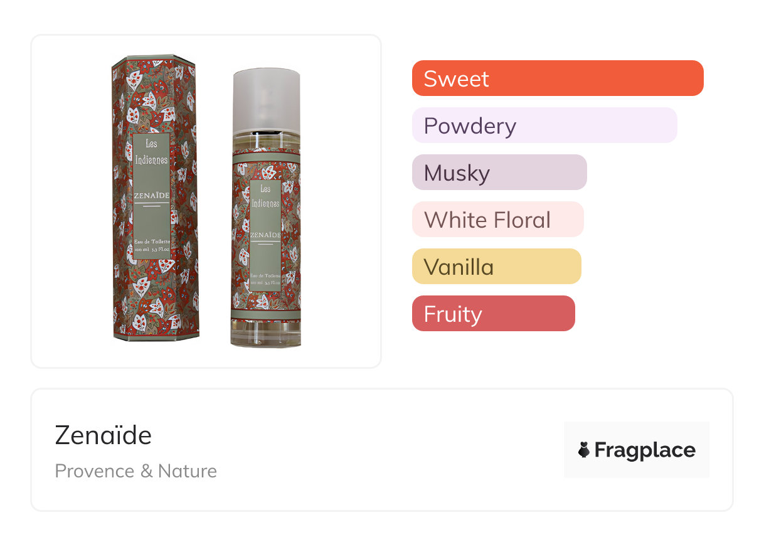The image size is (764, 542).
Task: Open the Zenaïde perfume title
Action: point(103,435)
